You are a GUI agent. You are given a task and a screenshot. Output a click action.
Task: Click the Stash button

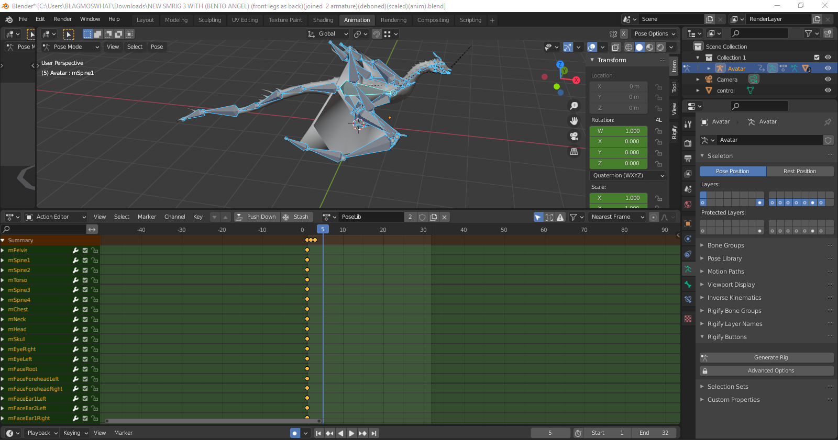coord(296,217)
